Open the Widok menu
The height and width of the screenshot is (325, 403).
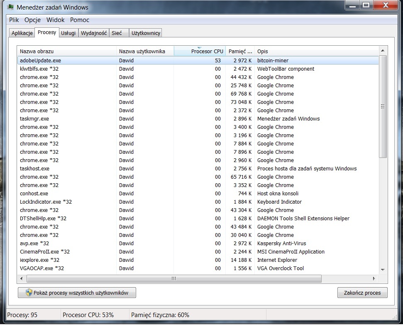pyautogui.click(x=56, y=20)
